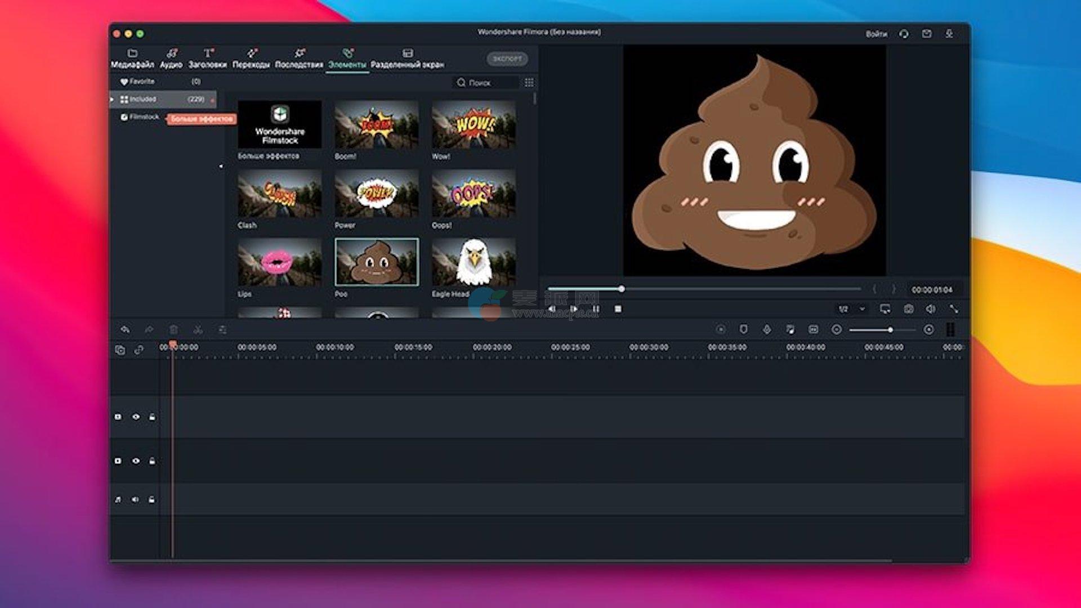Screen dimensions: 1081x608
Task: Toggle the auto-link chain icon
Action: point(139,350)
